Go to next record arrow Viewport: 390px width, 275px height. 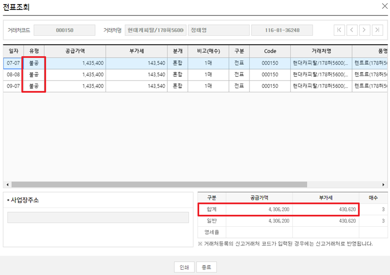(x=365, y=30)
